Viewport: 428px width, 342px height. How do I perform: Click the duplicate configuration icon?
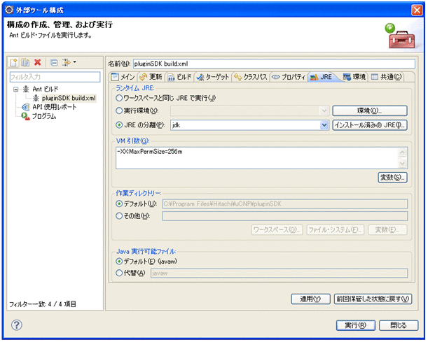point(25,63)
